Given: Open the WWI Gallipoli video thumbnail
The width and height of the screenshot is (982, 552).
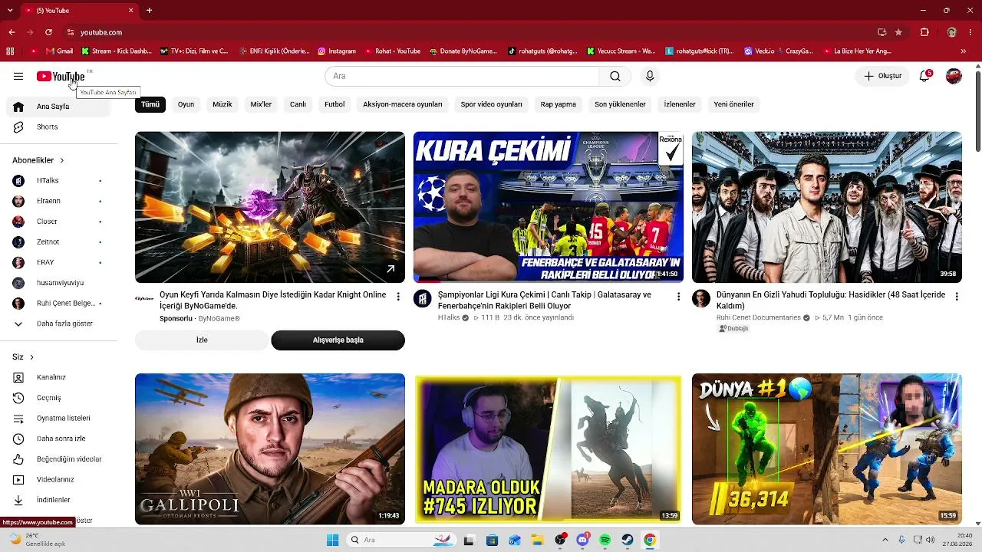Looking at the screenshot, I should [x=270, y=449].
